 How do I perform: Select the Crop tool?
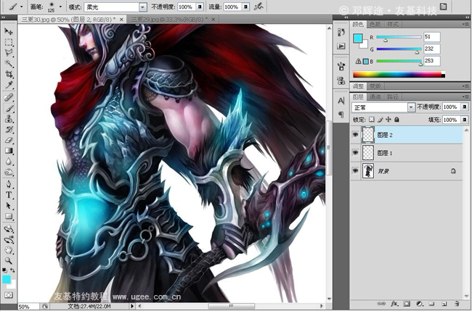(9, 74)
